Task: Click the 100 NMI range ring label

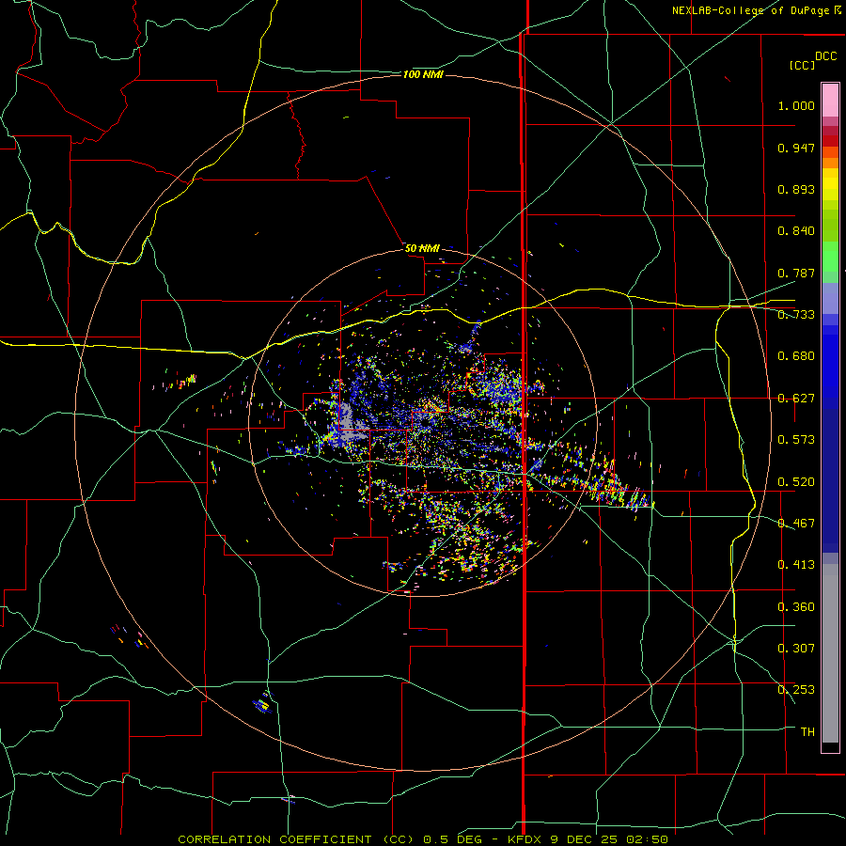Action: tap(423, 74)
